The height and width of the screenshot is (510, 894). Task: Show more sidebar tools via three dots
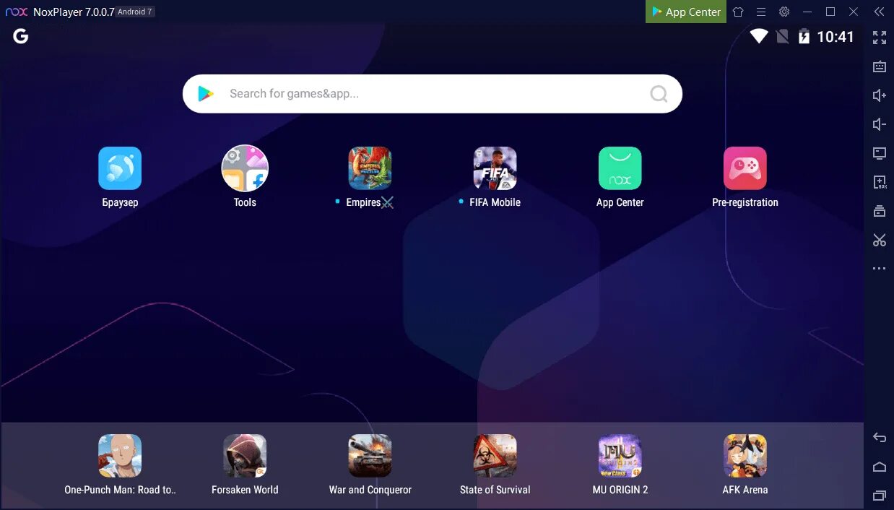point(879,269)
